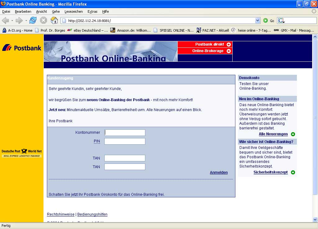This screenshot has width=318, height=229.
Task: Open the Bedienungshilfen link
Action: tap(92, 214)
